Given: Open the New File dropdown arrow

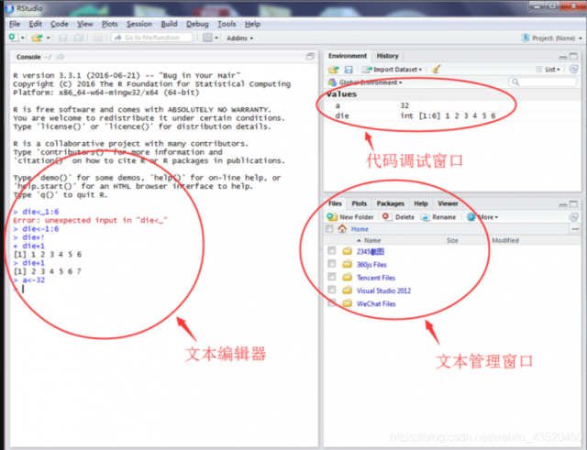Looking at the screenshot, I should pos(22,38).
